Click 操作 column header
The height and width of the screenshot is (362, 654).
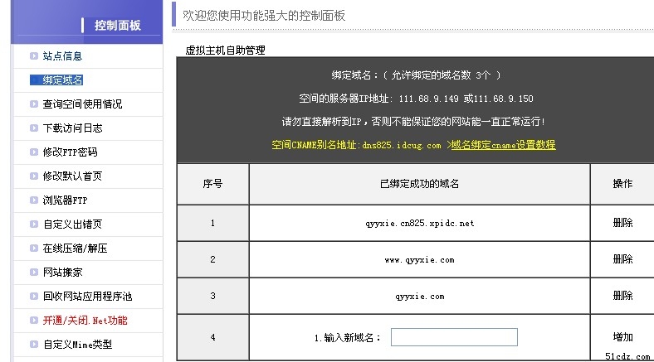(622, 184)
